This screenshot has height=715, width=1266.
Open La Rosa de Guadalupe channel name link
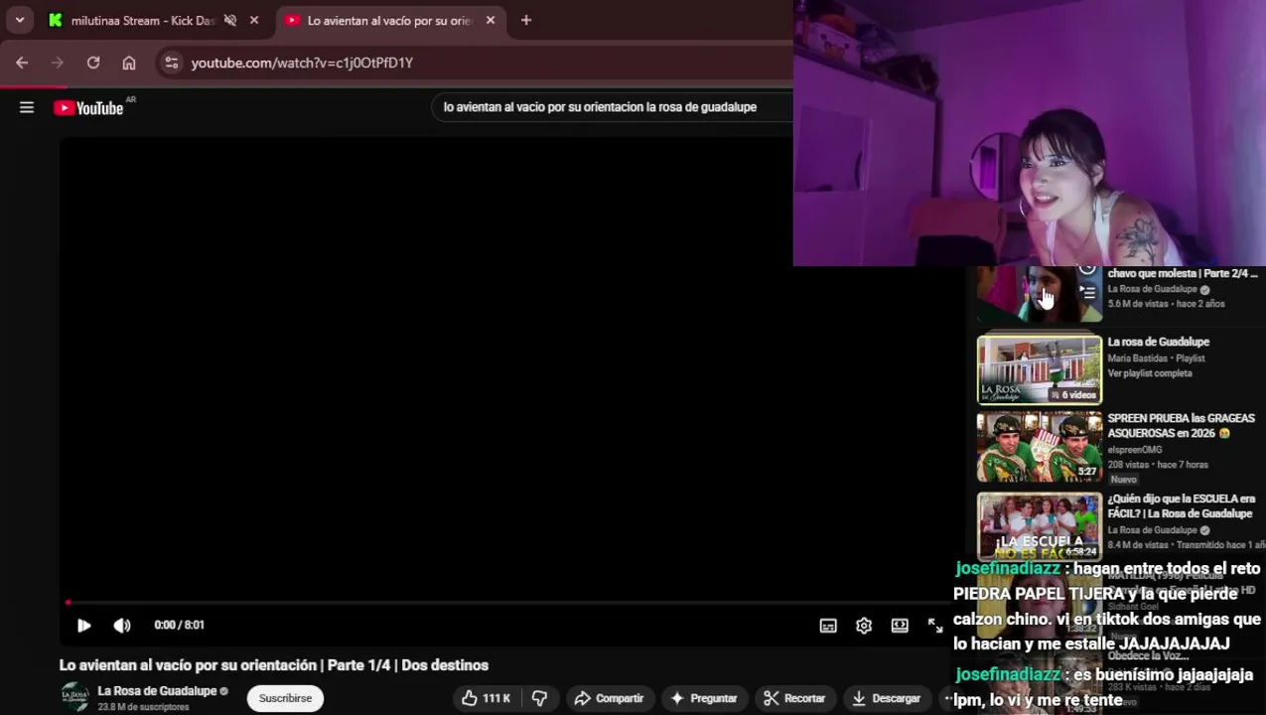(157, 691)
